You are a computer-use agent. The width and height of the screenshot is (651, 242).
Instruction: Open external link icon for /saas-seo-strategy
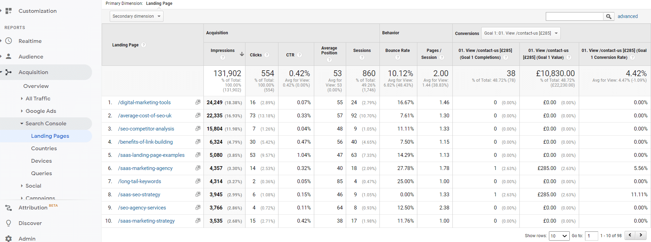(198, 194)
